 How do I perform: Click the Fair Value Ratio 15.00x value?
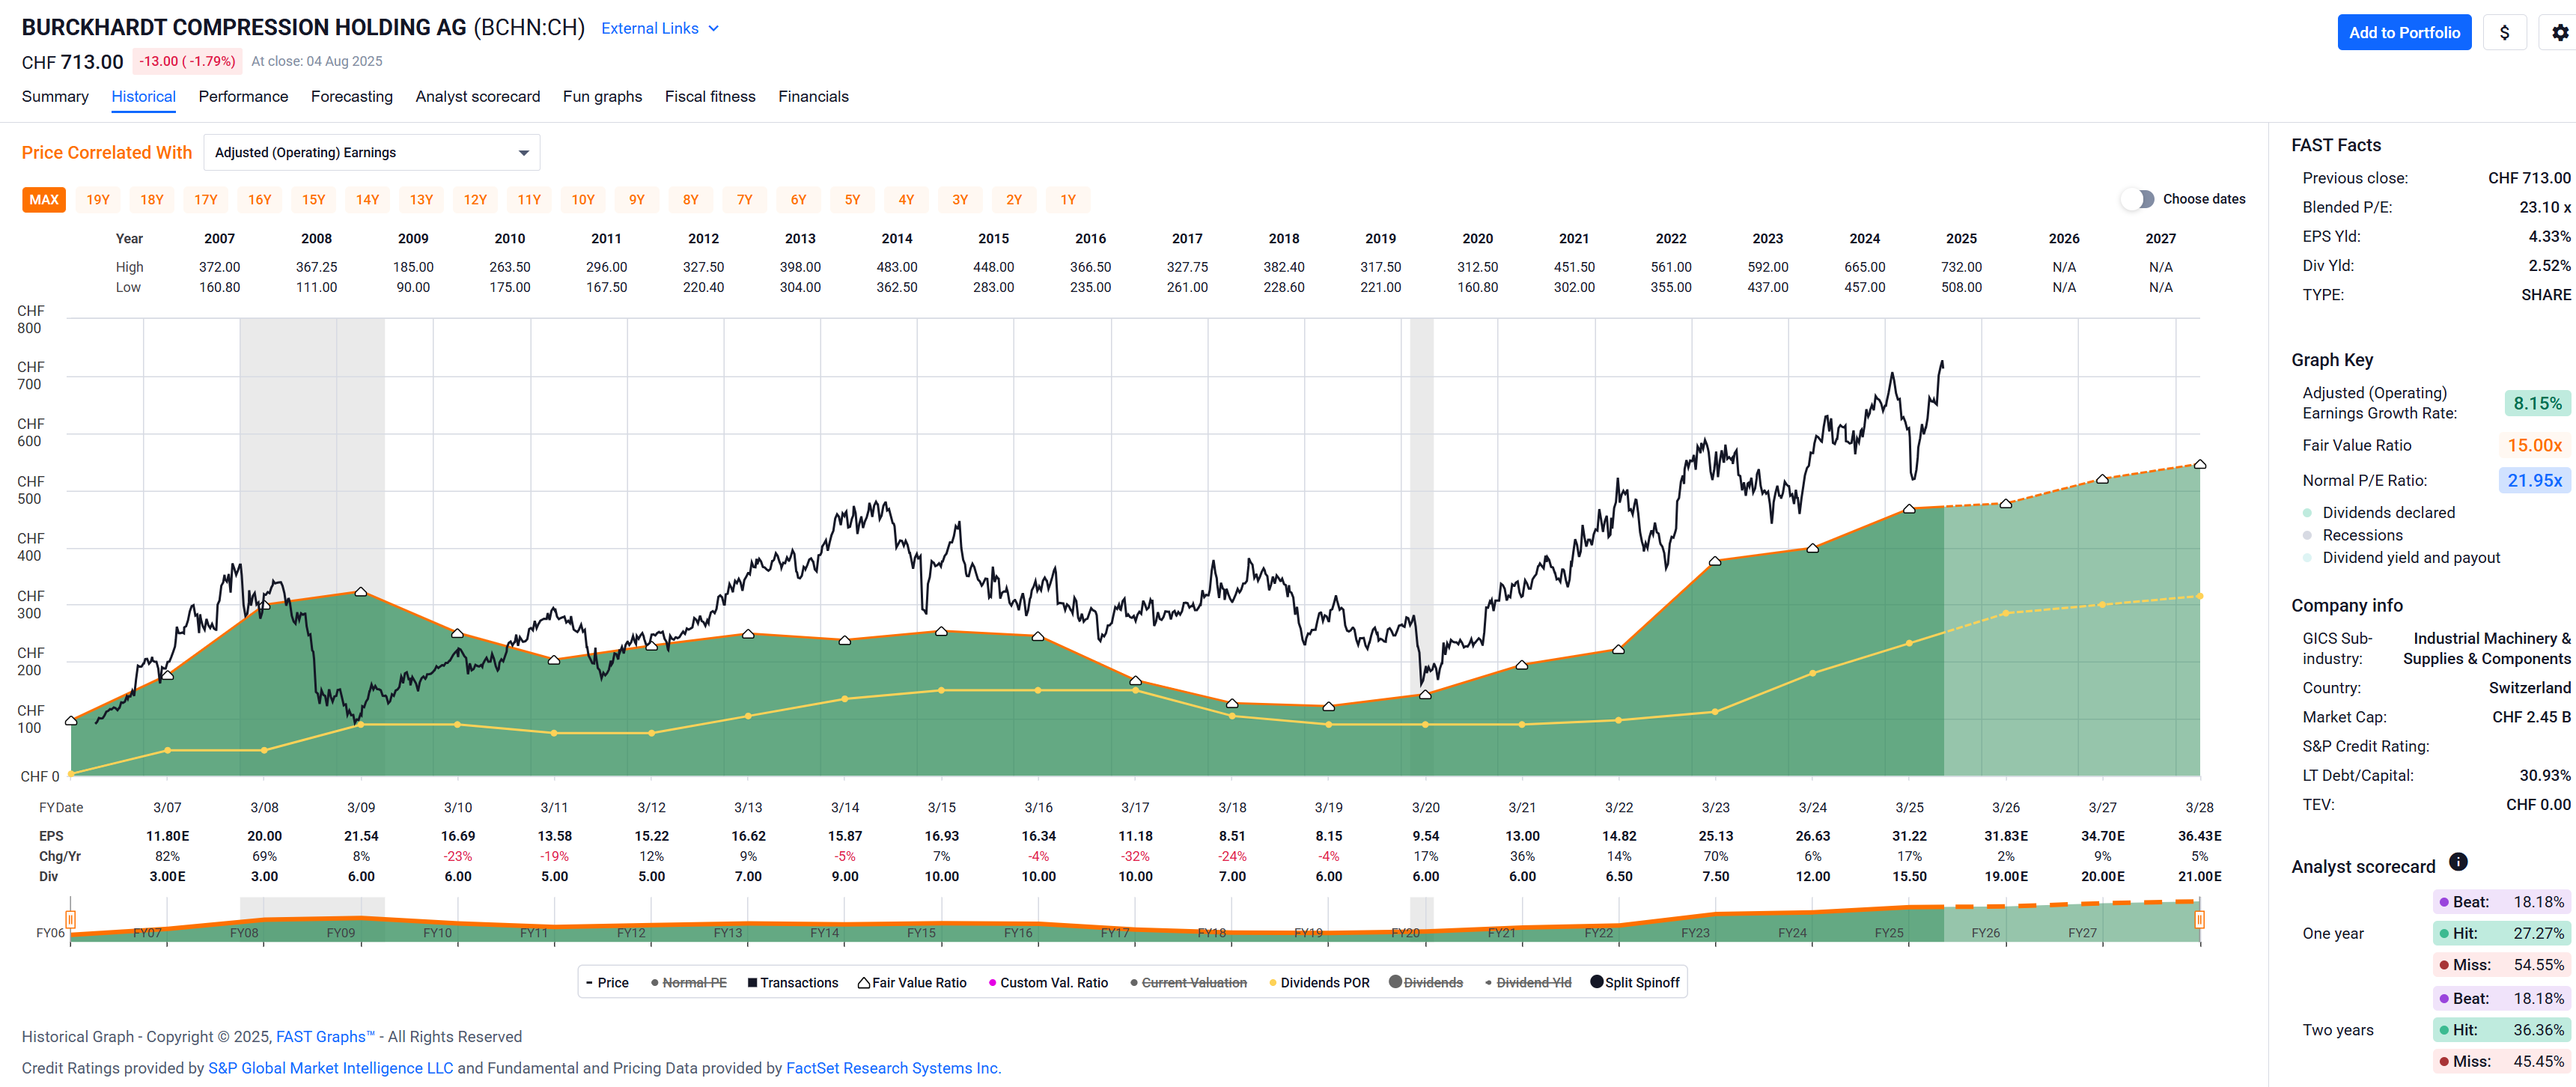click(x=2534, y=445)
